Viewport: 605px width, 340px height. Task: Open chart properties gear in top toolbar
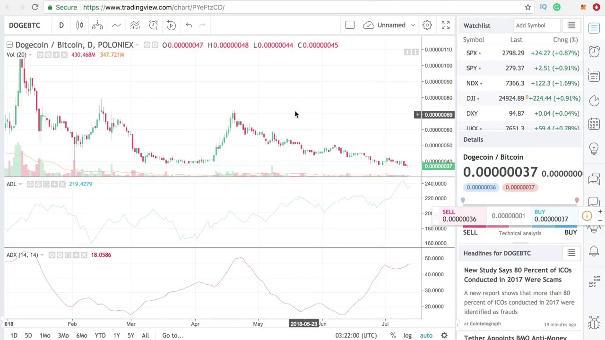pyautogui.click(x=427, y=25)
